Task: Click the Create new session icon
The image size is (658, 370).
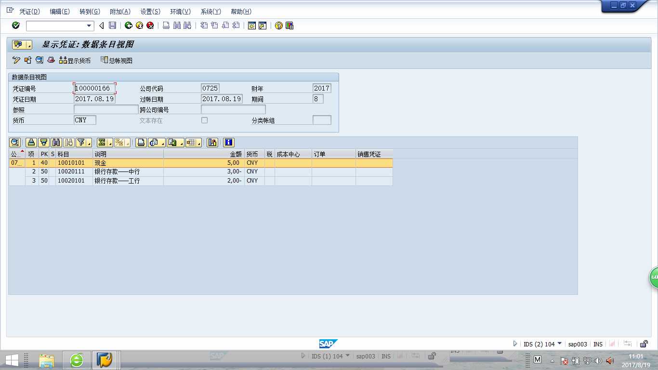Action: tap(251, 26)
